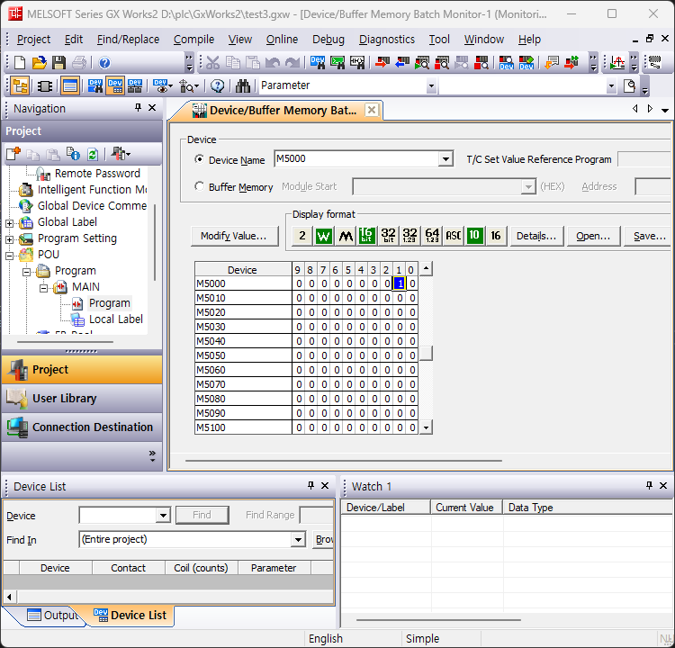The image size is (675, 648).
Task: Open the Find/Replace menu
Action: (128, 40)
